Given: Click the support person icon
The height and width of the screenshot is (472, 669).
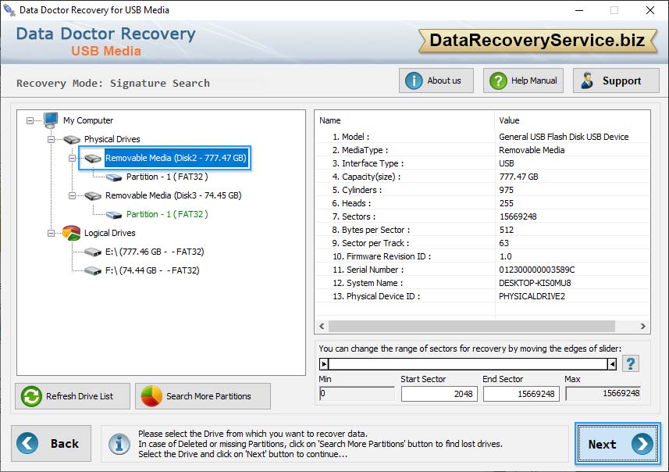Looking at the screenshot, I should [587, 80].
